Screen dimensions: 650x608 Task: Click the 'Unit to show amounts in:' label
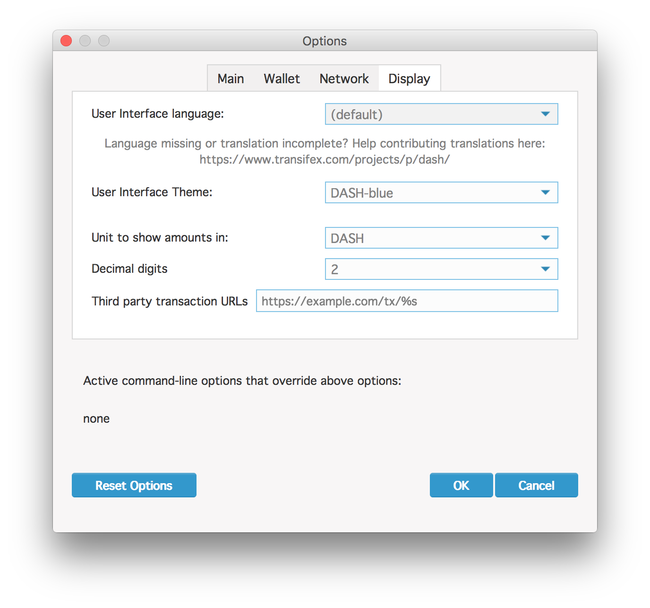coord(160,237)
